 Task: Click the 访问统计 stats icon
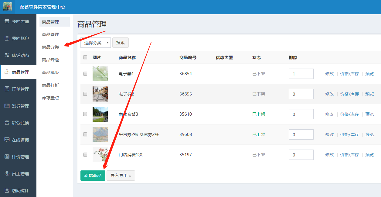pyautogui.click(x=7, y=191)
